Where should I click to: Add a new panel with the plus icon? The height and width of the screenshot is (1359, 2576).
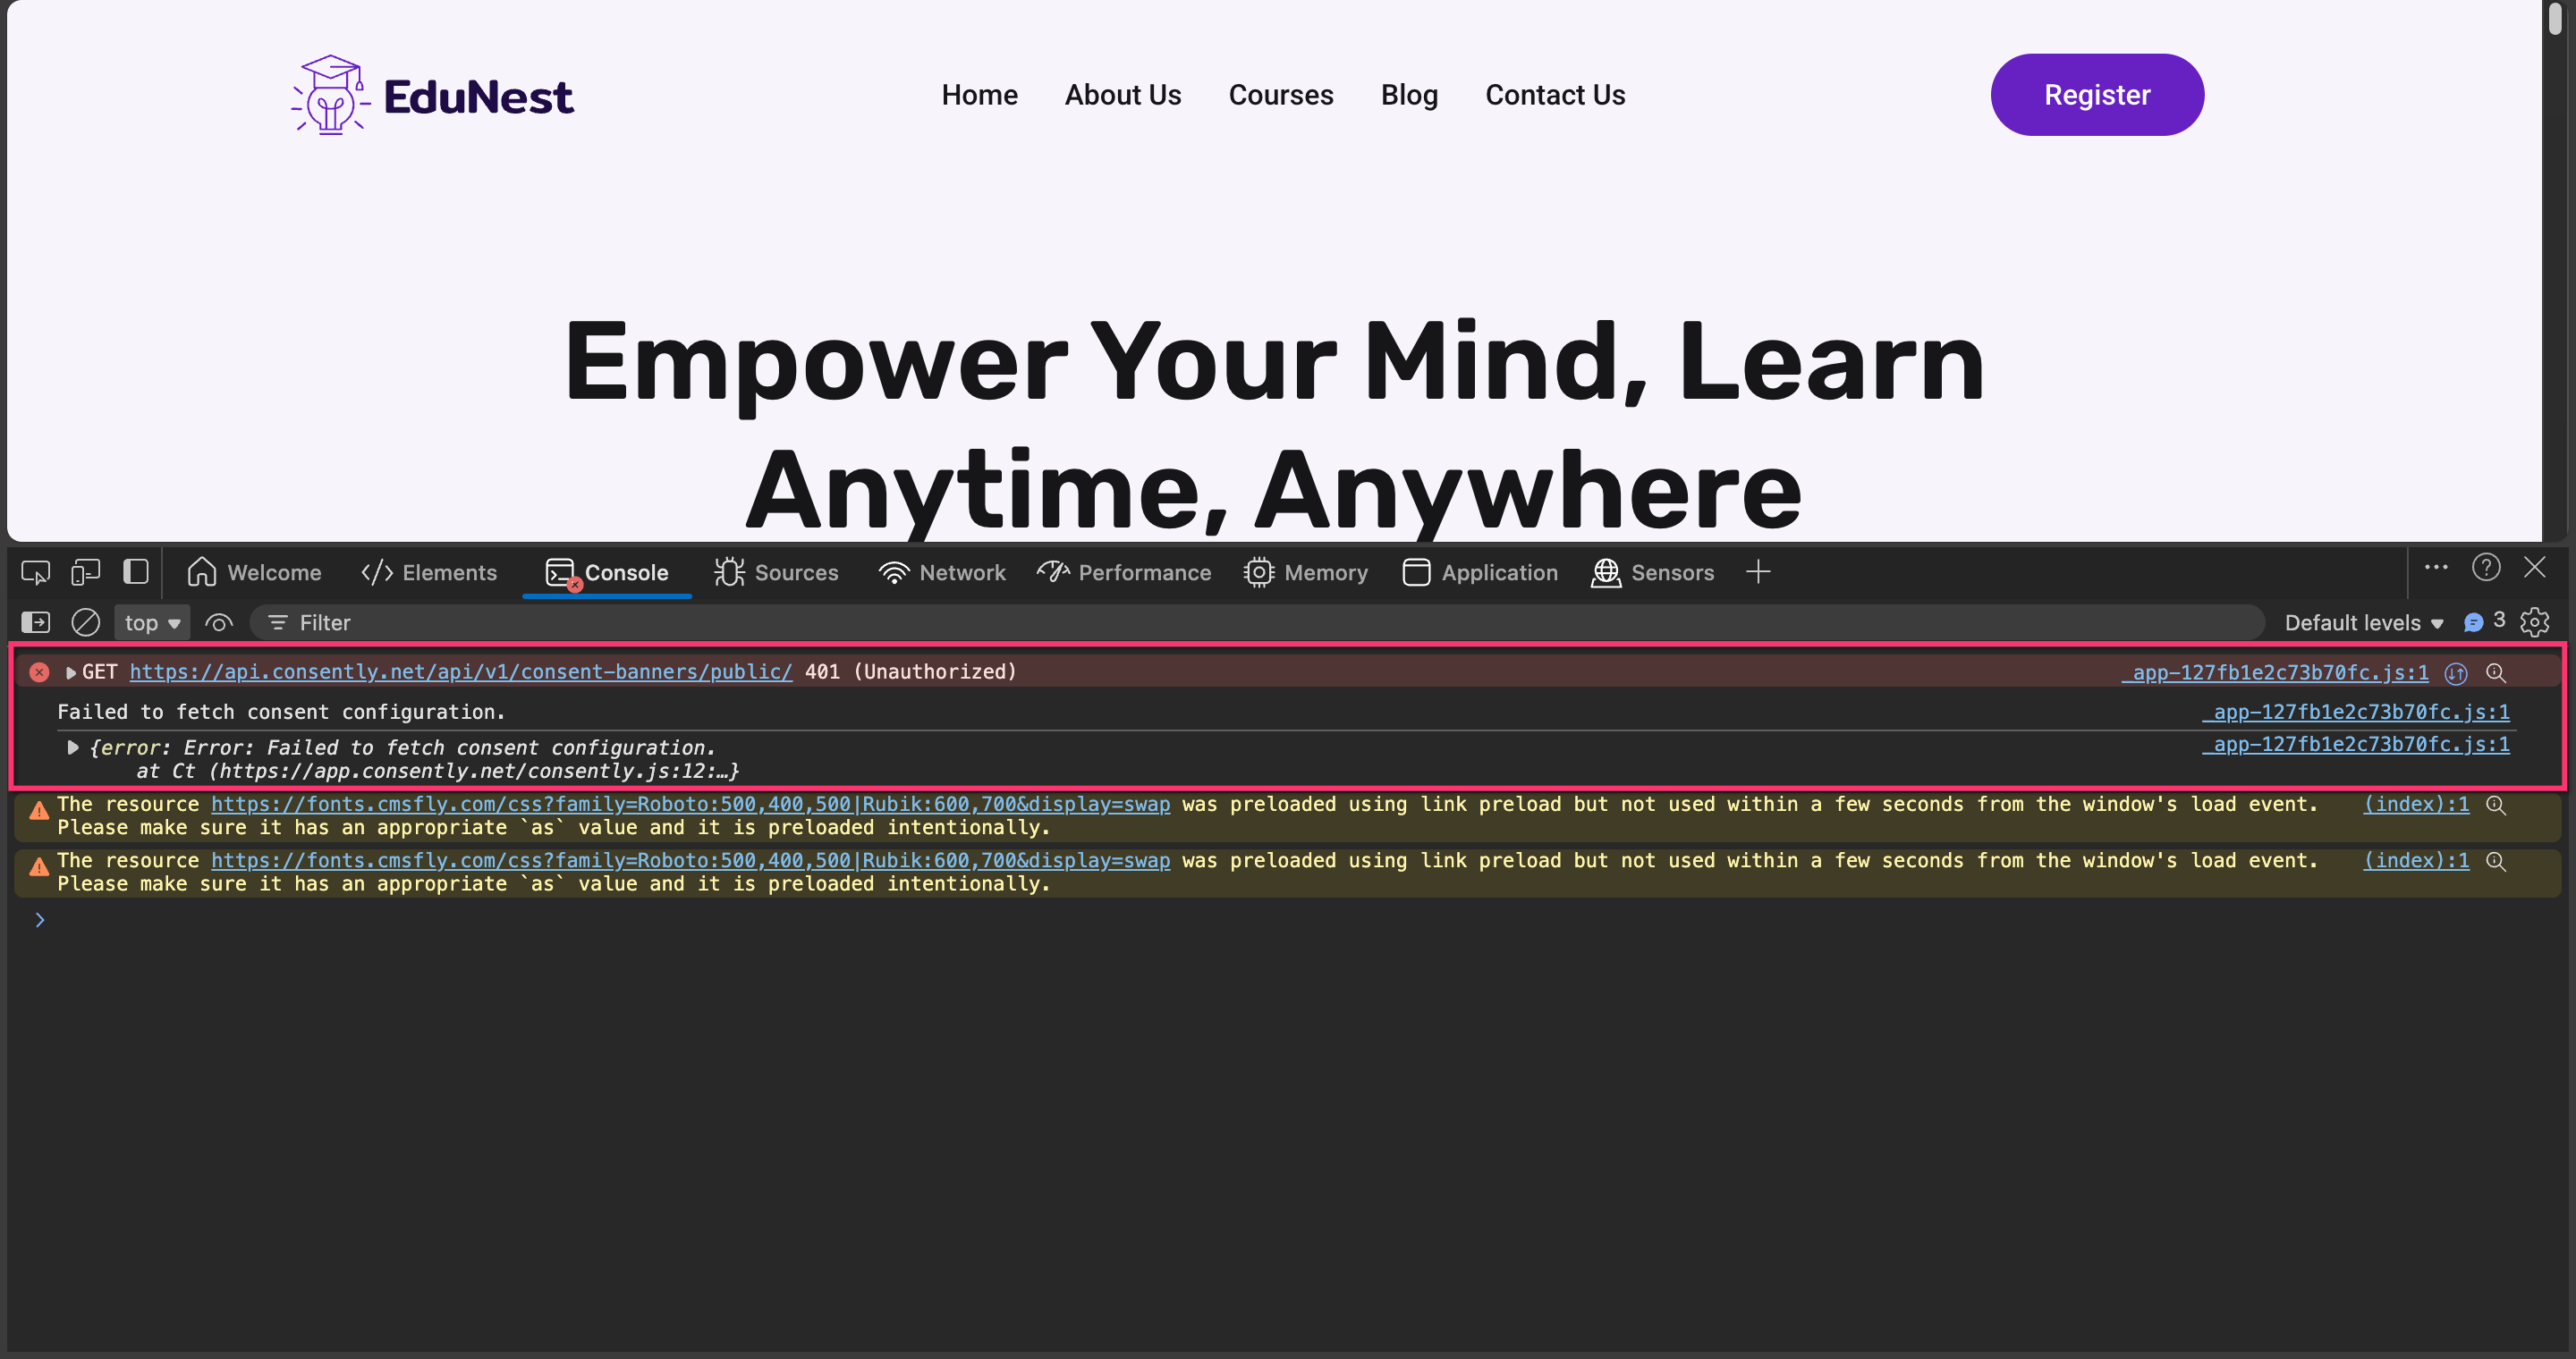tap(1759, 571)
